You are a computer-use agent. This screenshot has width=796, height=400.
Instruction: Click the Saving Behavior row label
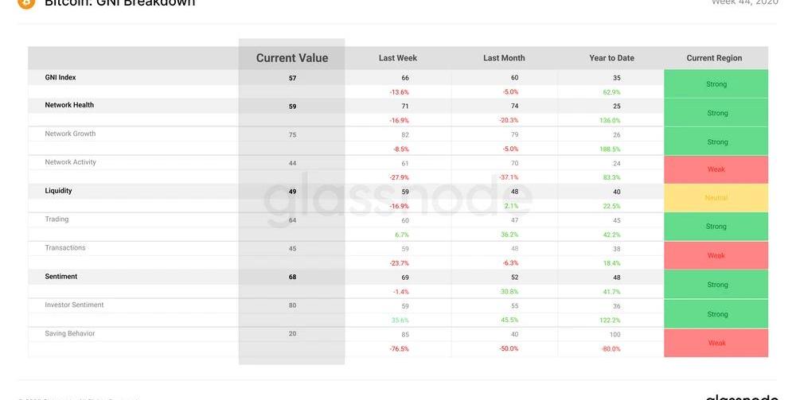(x=70, y=334)
